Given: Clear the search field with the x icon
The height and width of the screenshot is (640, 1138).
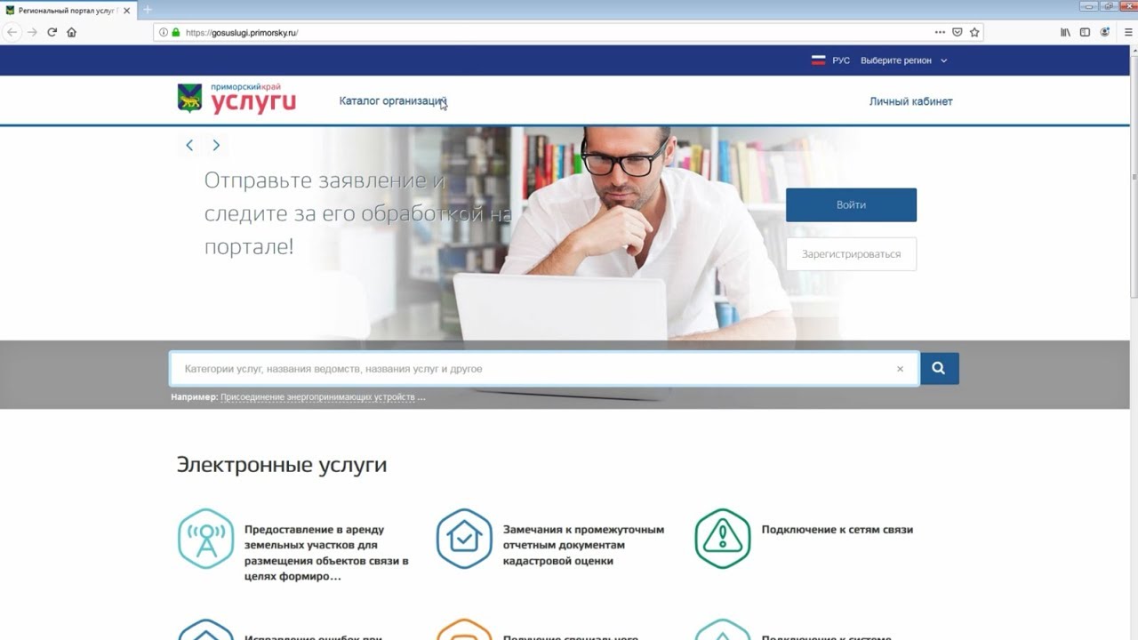Looking at the screenshot, I should pos(900,369).
